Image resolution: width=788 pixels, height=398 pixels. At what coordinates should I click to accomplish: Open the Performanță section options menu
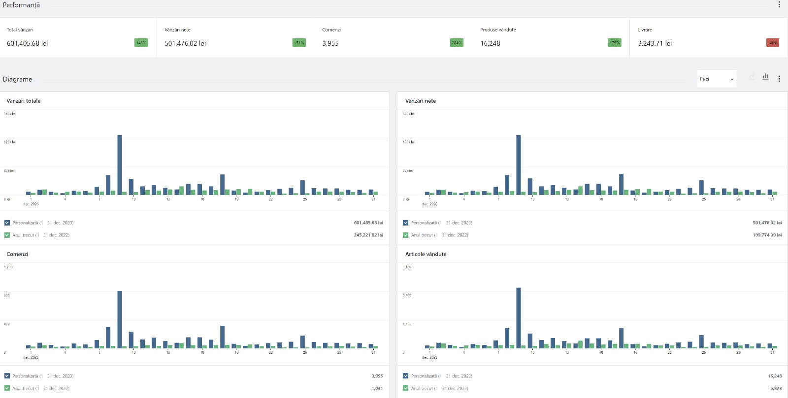click(x=779, y=5)
